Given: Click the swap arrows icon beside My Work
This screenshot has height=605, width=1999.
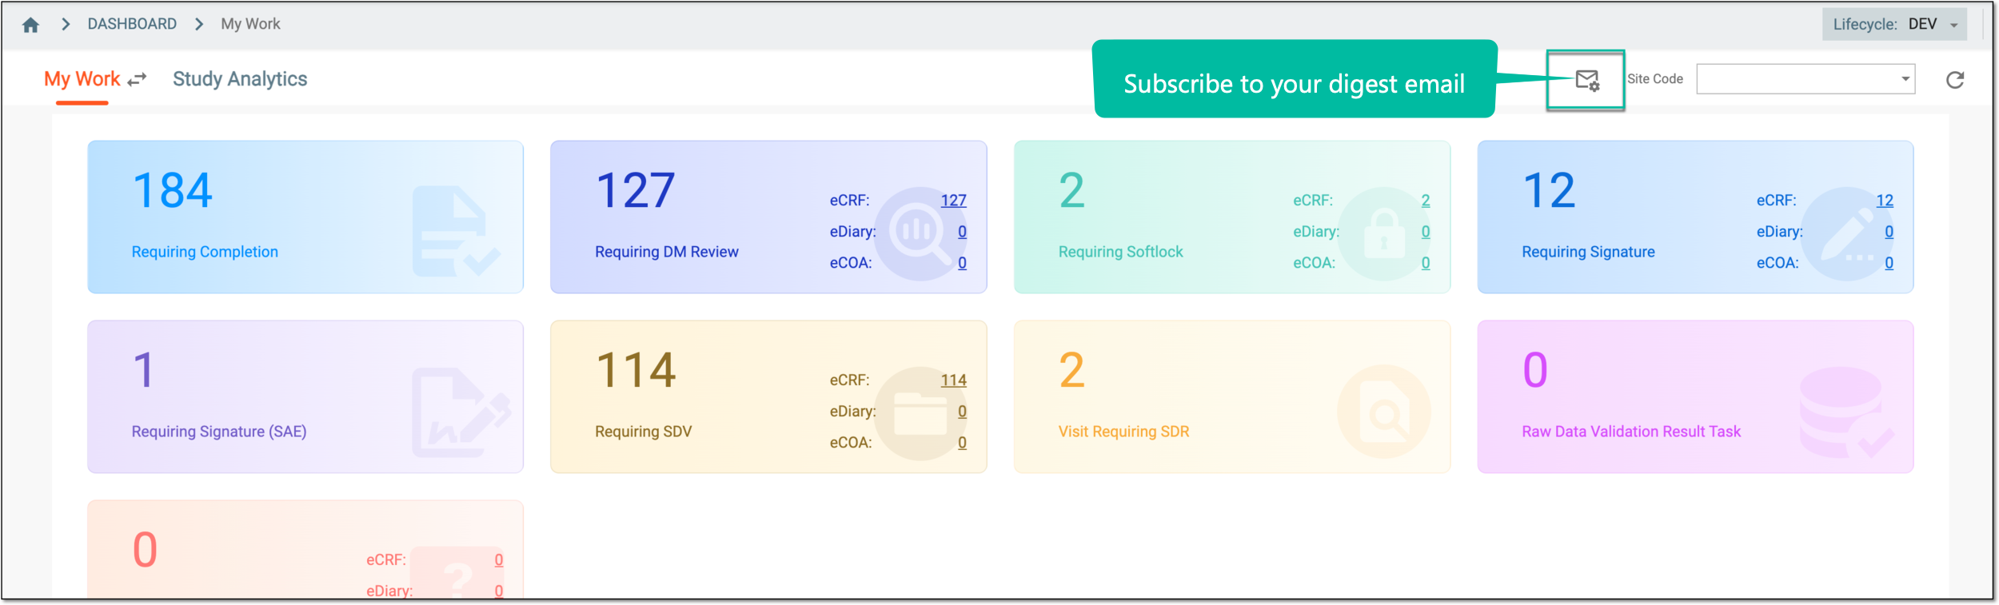Looking at the screenshot, I should 138,79.
